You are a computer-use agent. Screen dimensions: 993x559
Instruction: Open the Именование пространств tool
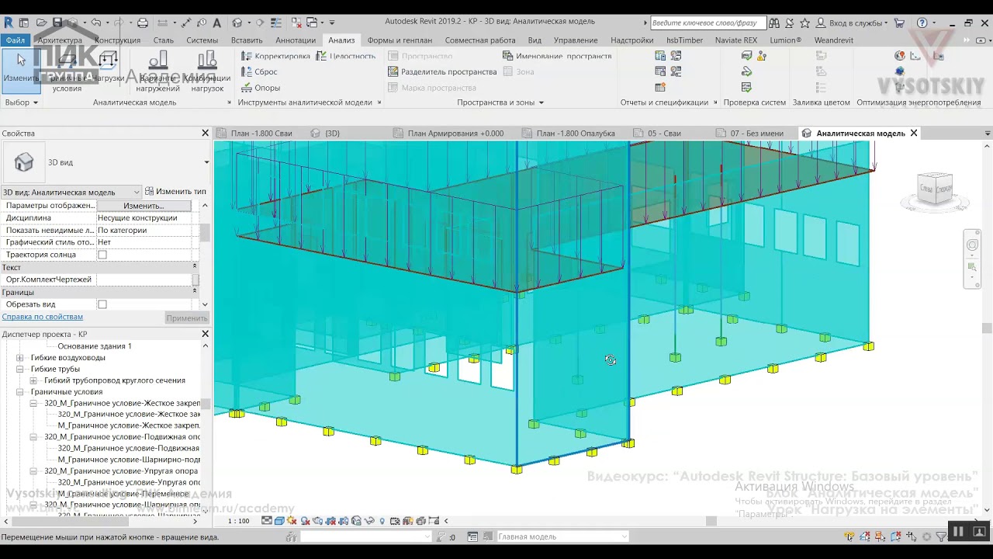point(557,56)
